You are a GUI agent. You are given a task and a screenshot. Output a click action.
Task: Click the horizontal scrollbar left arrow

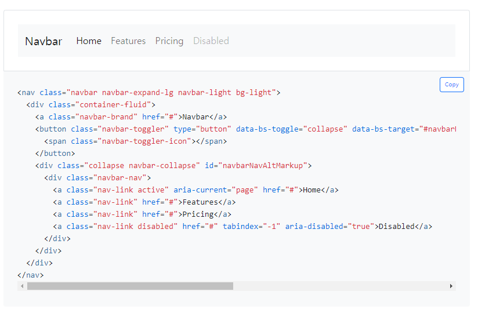[22, 286]
